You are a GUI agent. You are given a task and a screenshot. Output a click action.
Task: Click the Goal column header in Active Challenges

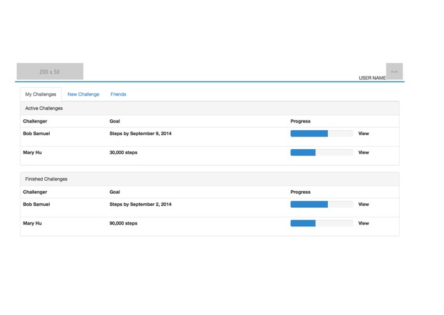[x=115, y=121]
